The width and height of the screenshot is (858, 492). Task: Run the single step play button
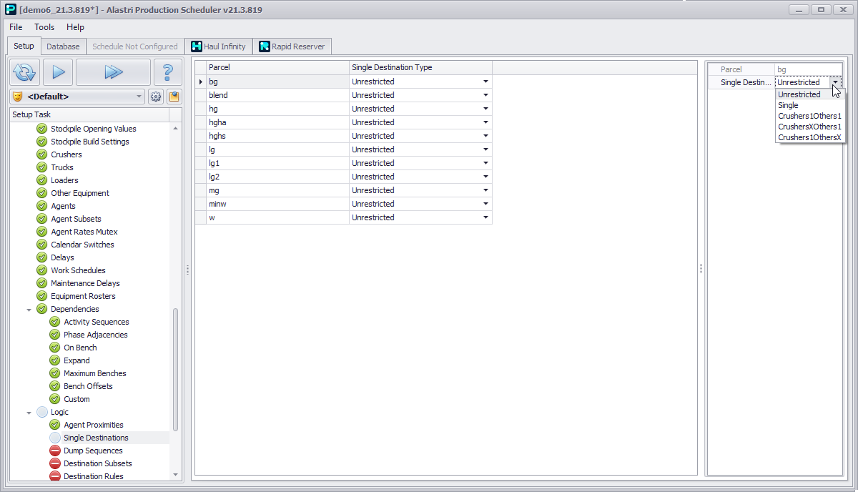click(58, 72)
